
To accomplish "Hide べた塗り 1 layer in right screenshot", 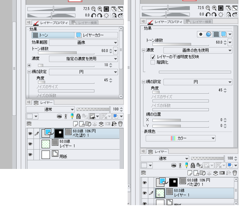I will pos(145,183).
